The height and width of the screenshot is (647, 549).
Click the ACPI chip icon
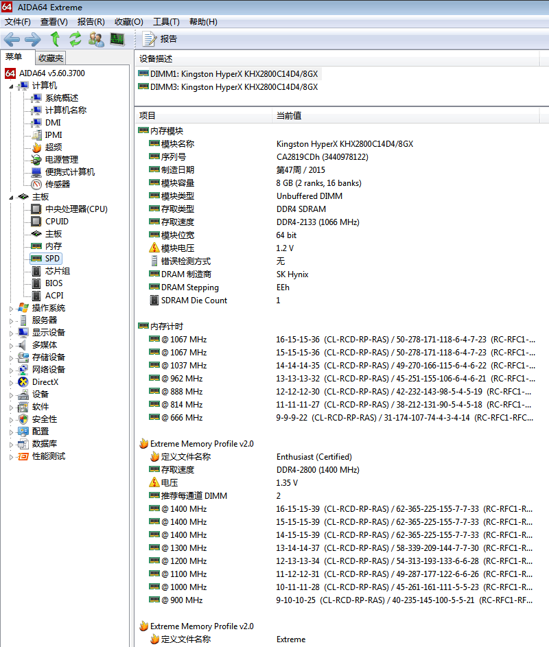coord(37,296)
